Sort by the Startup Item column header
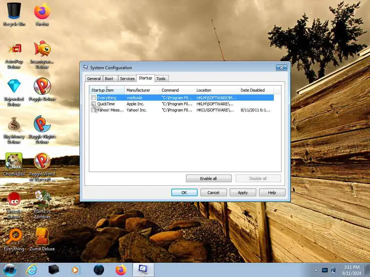 (x=107, y=90)
